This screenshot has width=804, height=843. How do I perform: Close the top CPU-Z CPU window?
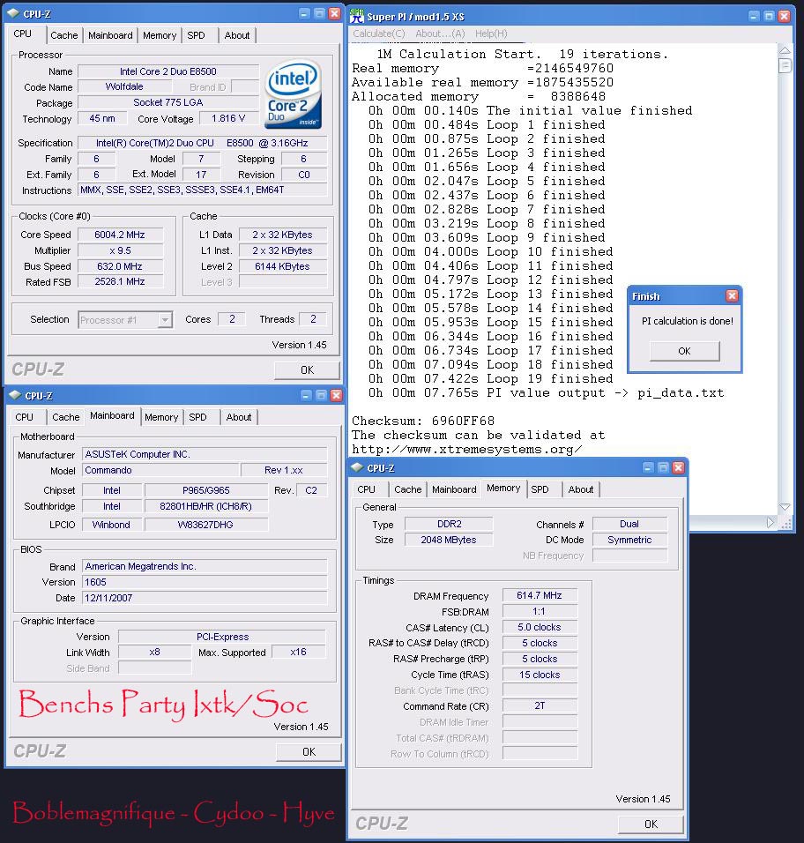tap(334, 13)
